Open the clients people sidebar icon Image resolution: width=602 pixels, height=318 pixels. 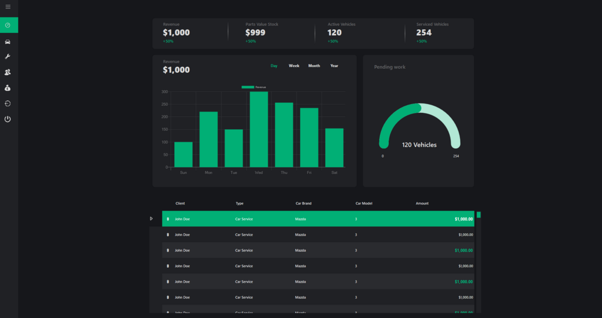[x=8, y=72]
